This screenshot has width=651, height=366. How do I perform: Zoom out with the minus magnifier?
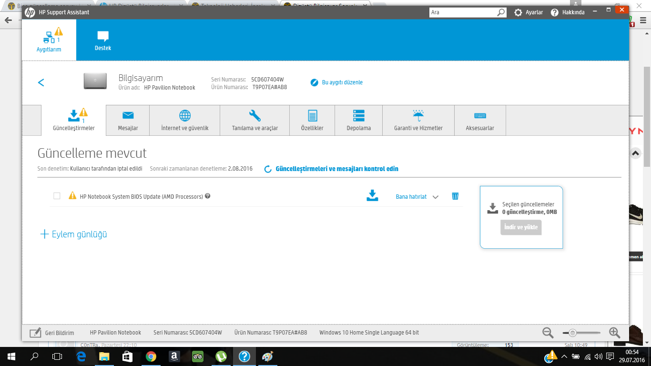pos(548,333)
